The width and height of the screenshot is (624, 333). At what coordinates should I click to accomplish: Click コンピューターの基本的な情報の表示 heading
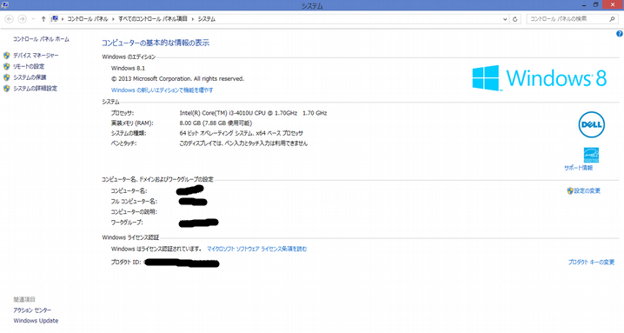156,43
